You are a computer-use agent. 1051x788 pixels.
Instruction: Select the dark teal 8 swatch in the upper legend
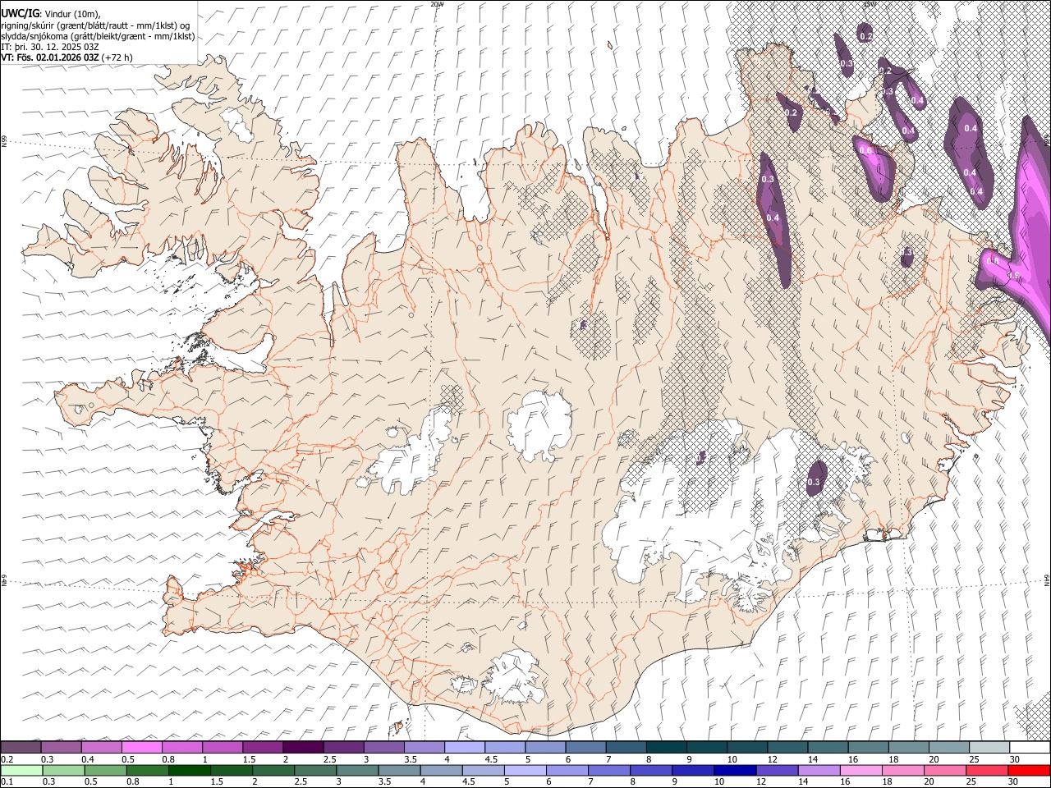[x=667, y=748]
